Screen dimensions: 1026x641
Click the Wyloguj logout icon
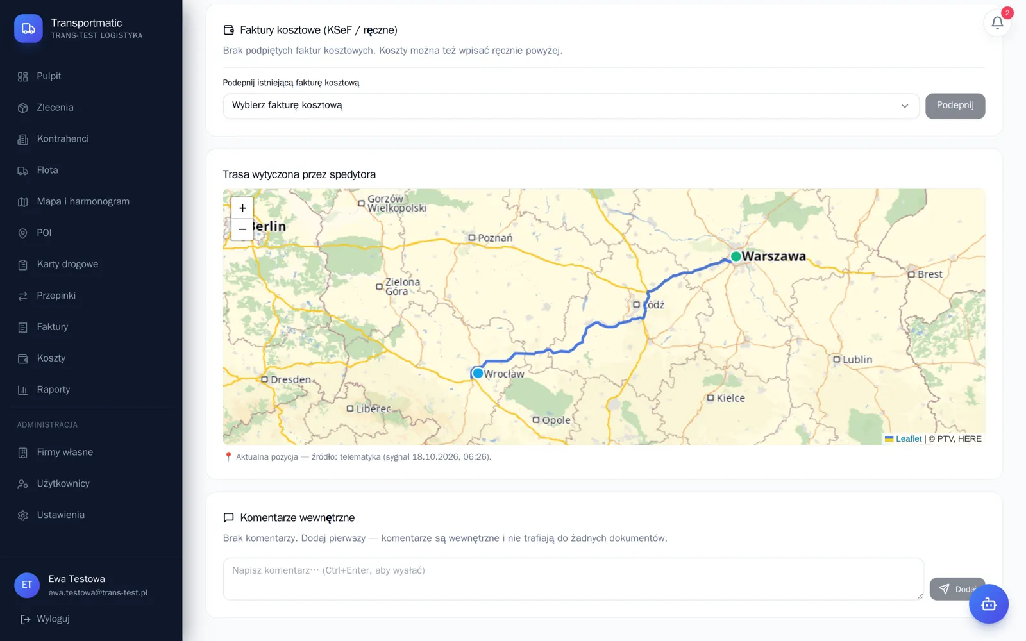click(x=26, y=619)
